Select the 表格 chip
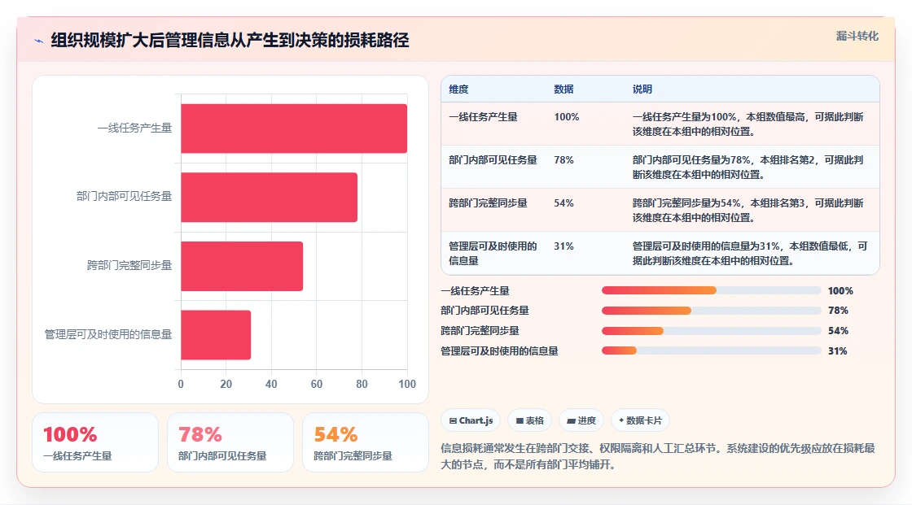The height and width of the screenshot is (505, 912). click(x=530, y=420)
